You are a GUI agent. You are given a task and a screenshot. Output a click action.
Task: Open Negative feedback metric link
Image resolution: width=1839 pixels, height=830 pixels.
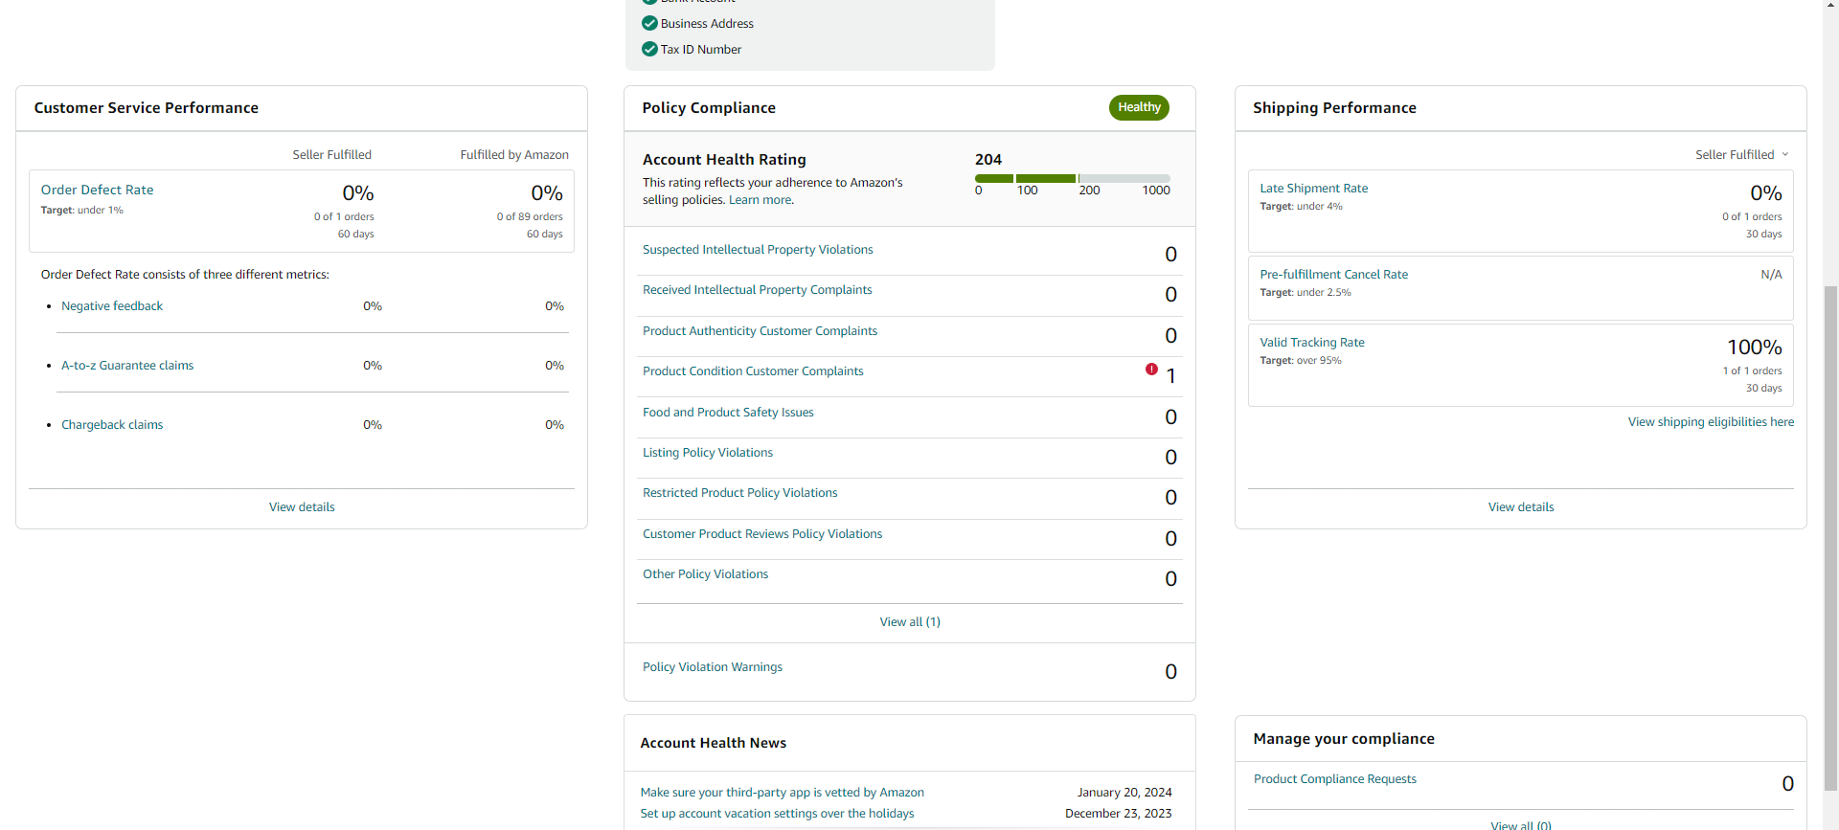point(112,306)
